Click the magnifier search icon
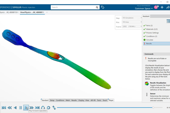Screen dimensions: 170x113 (97, 7)
